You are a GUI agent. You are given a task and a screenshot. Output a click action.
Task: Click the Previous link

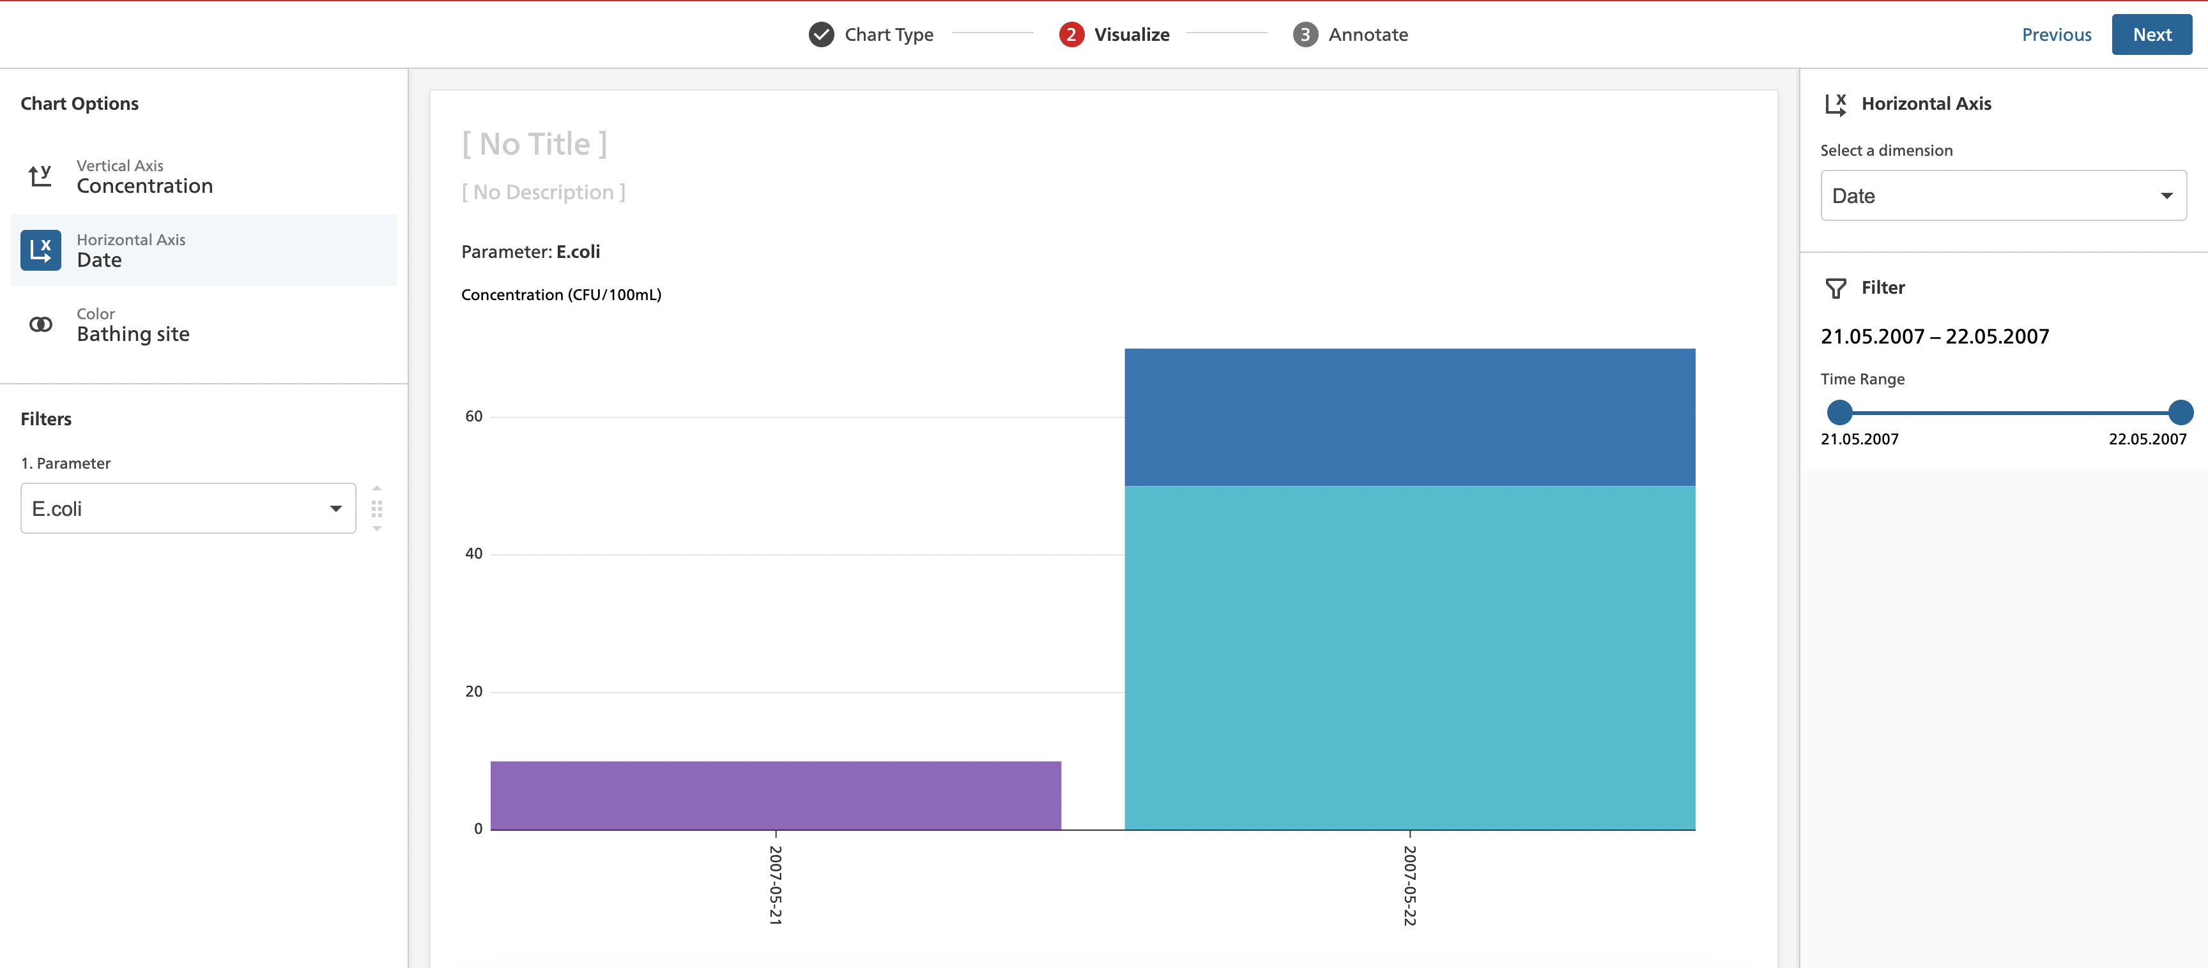2057,34
